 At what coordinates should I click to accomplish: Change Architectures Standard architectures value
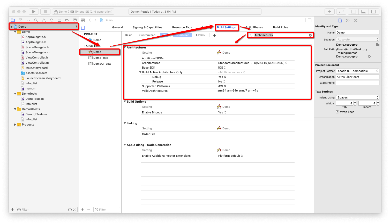pos(253,63)
